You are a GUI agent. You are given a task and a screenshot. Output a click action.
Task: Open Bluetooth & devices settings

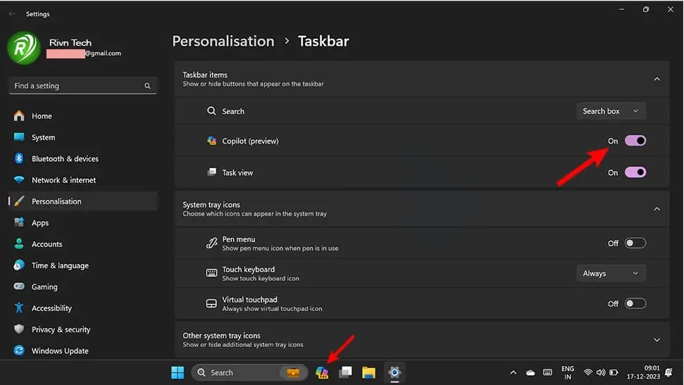tap(83, 158)
